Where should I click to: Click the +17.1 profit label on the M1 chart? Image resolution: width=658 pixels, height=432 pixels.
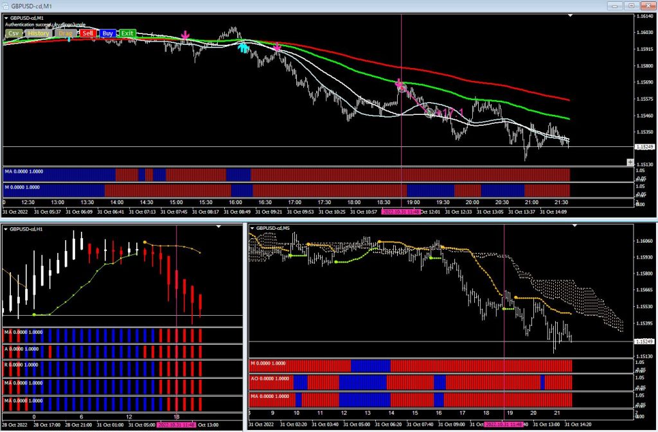click(450, 113)
